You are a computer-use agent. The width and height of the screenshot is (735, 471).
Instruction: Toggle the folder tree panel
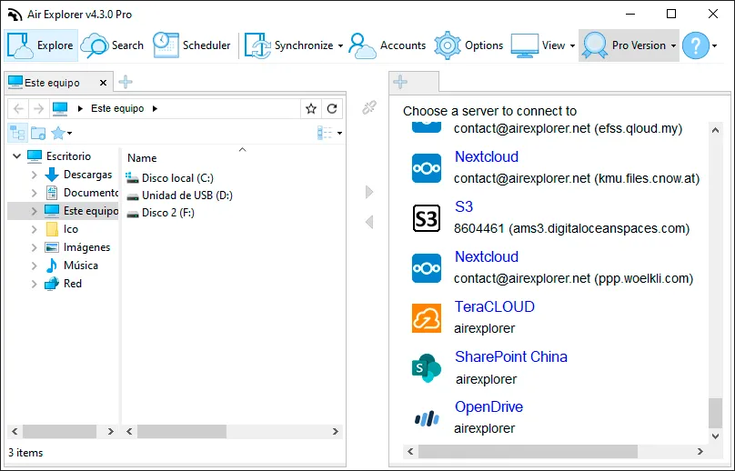(17, 133)
